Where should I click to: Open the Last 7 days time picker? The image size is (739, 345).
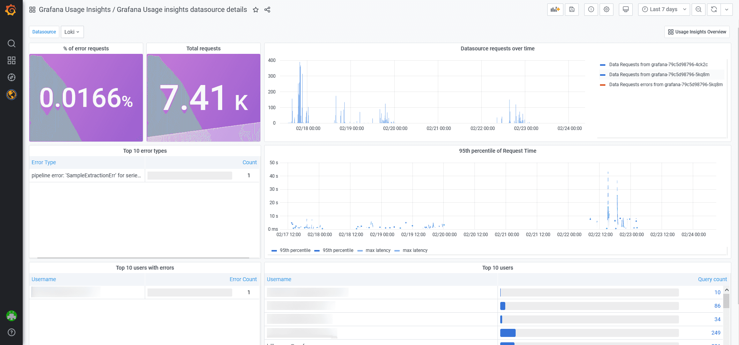(664, 10)
